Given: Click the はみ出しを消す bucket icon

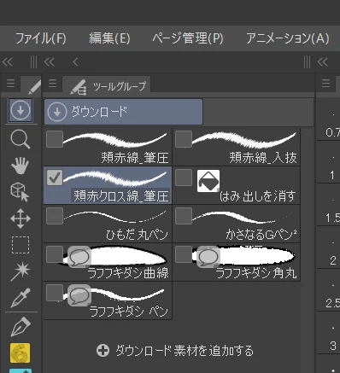Looking at the screenshot, I should [x=208, y=181].
